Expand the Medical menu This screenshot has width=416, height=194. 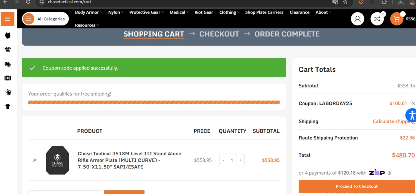point(179,12)
